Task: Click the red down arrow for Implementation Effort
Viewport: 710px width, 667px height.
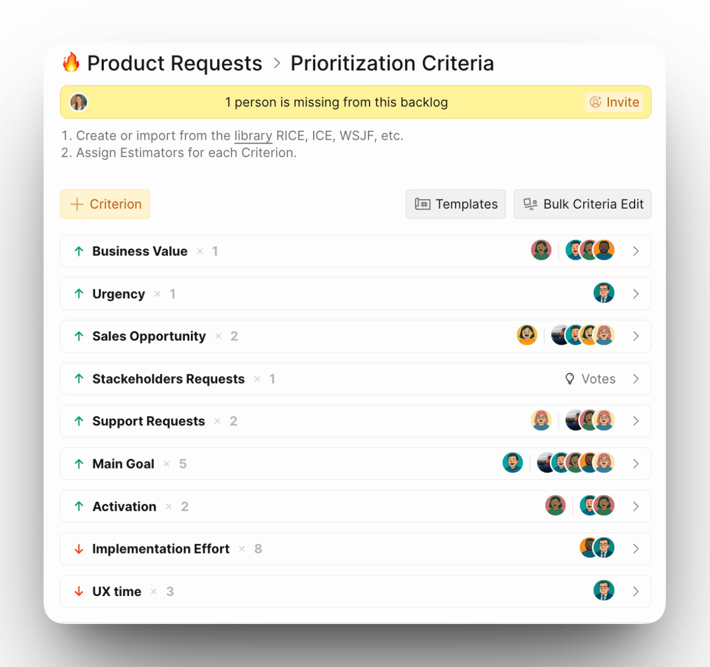Action: tap(79, 549)
